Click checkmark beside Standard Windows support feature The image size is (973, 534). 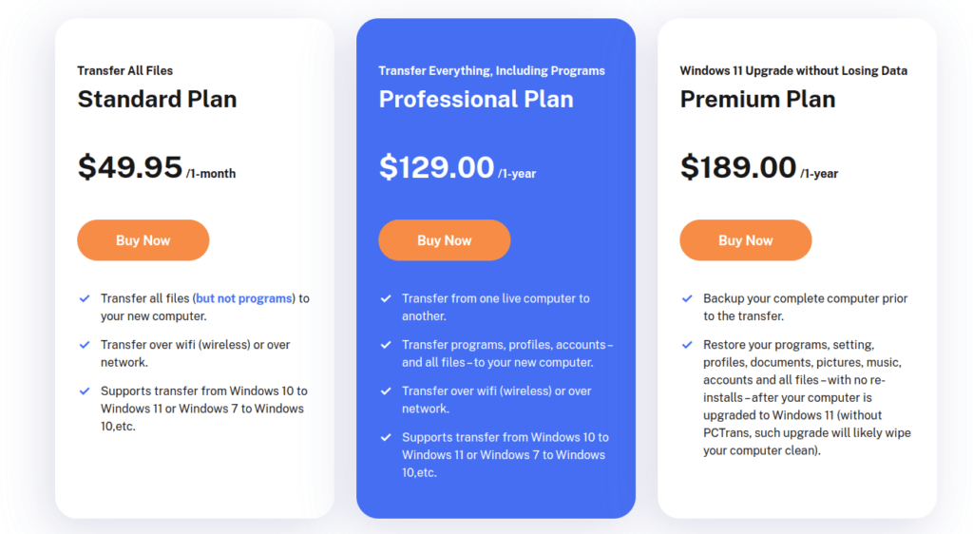(x=85, y=391)
